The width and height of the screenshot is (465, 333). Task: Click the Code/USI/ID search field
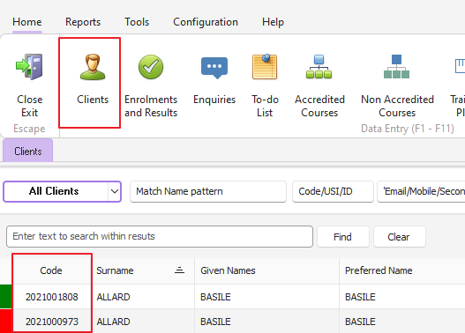click(x=333, y=191)
